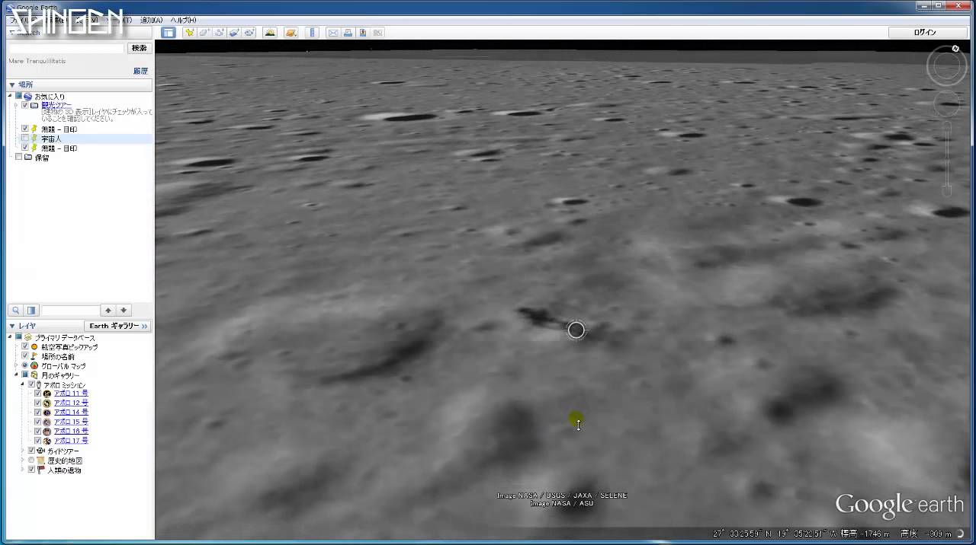
Task: Open the ヘルプ(H) menu
Action: (x=183, y=20)
